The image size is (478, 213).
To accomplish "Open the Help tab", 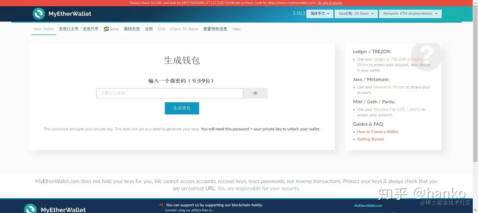I will coord(236,29).
